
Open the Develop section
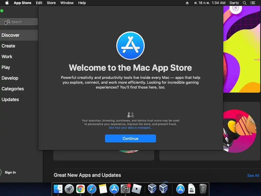click(x=19, y=78)
